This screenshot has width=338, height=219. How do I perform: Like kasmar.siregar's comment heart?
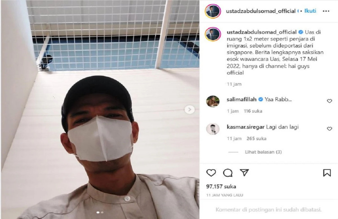329,129
